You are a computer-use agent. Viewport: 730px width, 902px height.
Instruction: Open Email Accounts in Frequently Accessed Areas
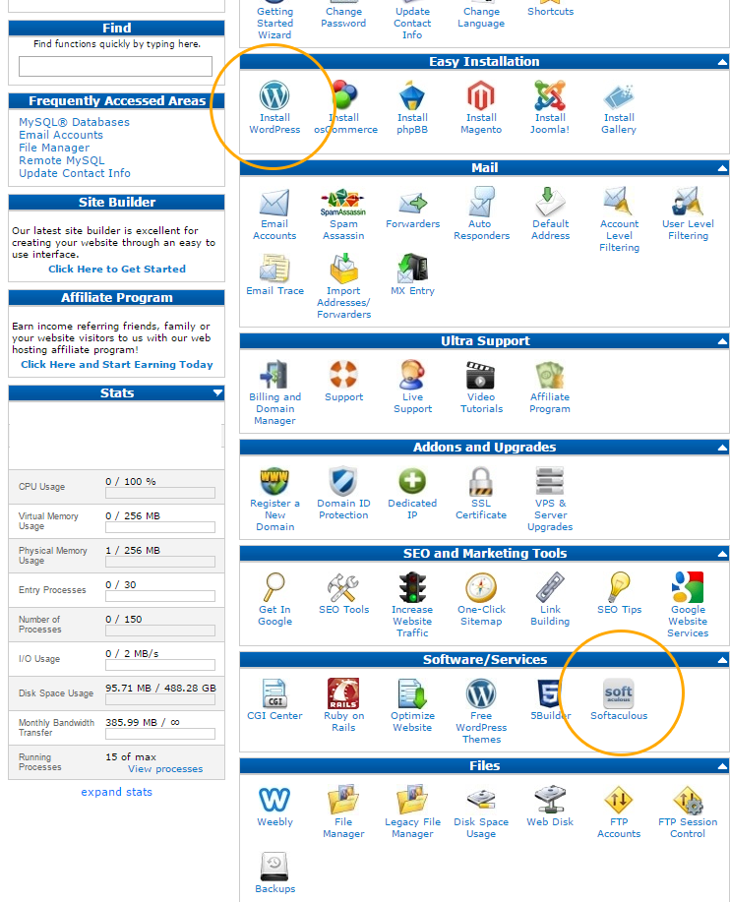[x=61, y=135]
